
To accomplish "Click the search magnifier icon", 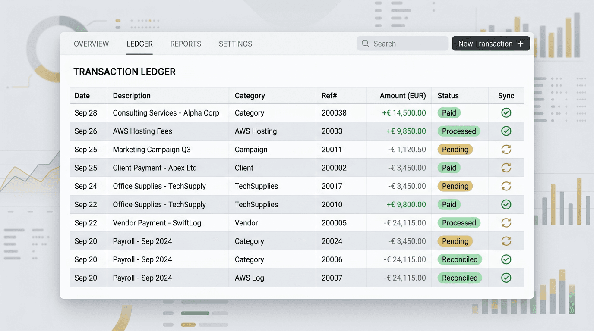I will 365,44.
